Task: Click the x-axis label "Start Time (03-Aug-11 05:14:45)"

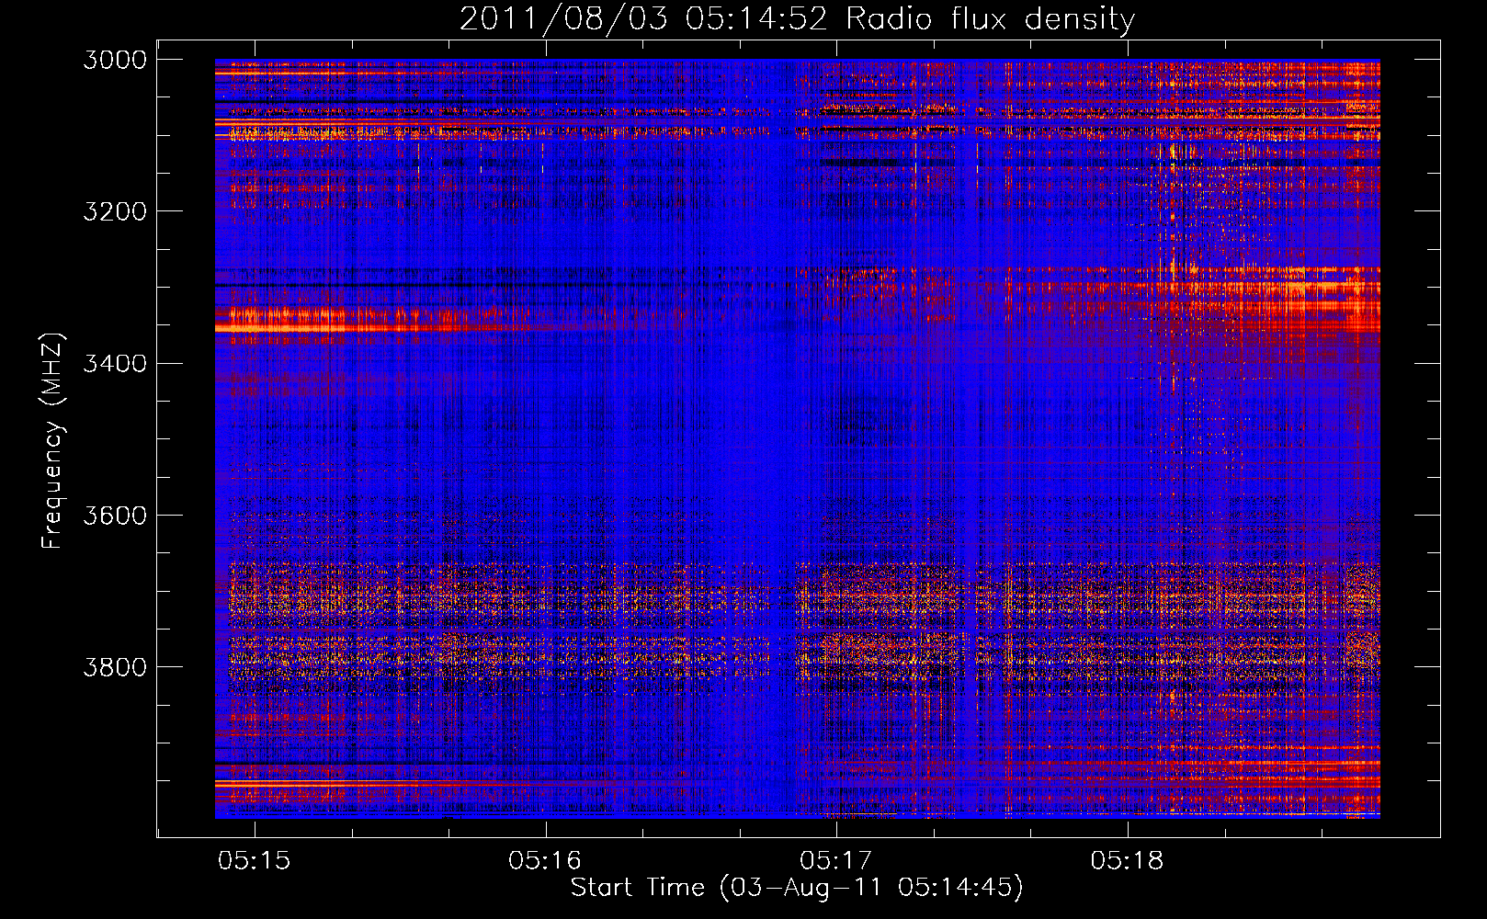Action: tap(797, 888)
